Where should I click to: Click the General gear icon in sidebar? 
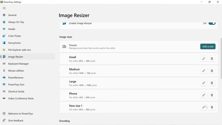click(4, 15)
